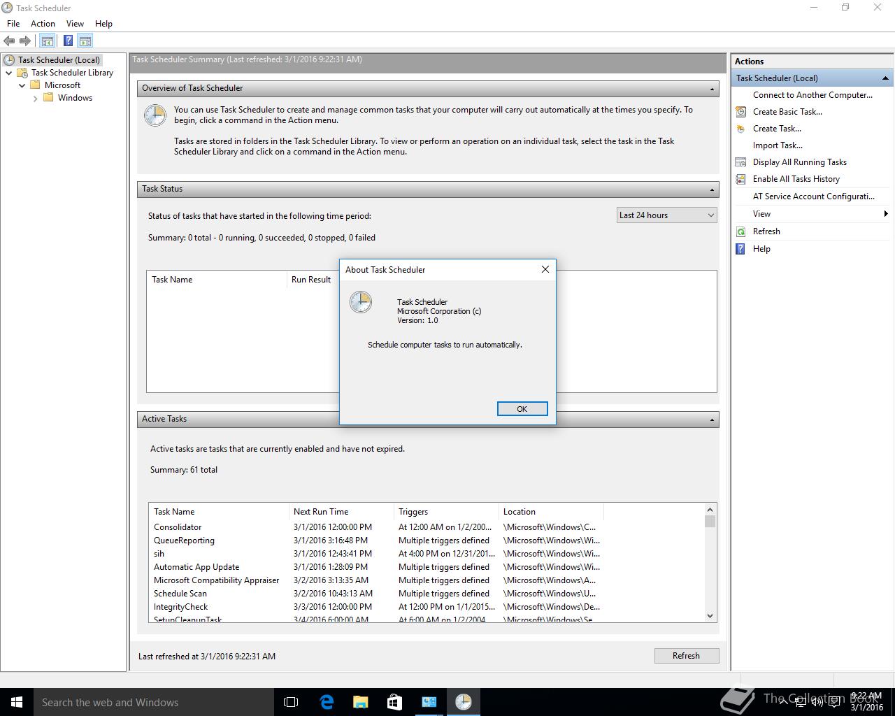
Task: Click the Refresh button at bottom
Action: [686, 656]
